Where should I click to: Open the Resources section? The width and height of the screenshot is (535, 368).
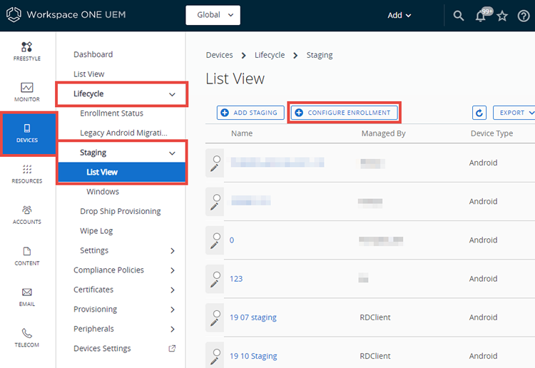26,174
